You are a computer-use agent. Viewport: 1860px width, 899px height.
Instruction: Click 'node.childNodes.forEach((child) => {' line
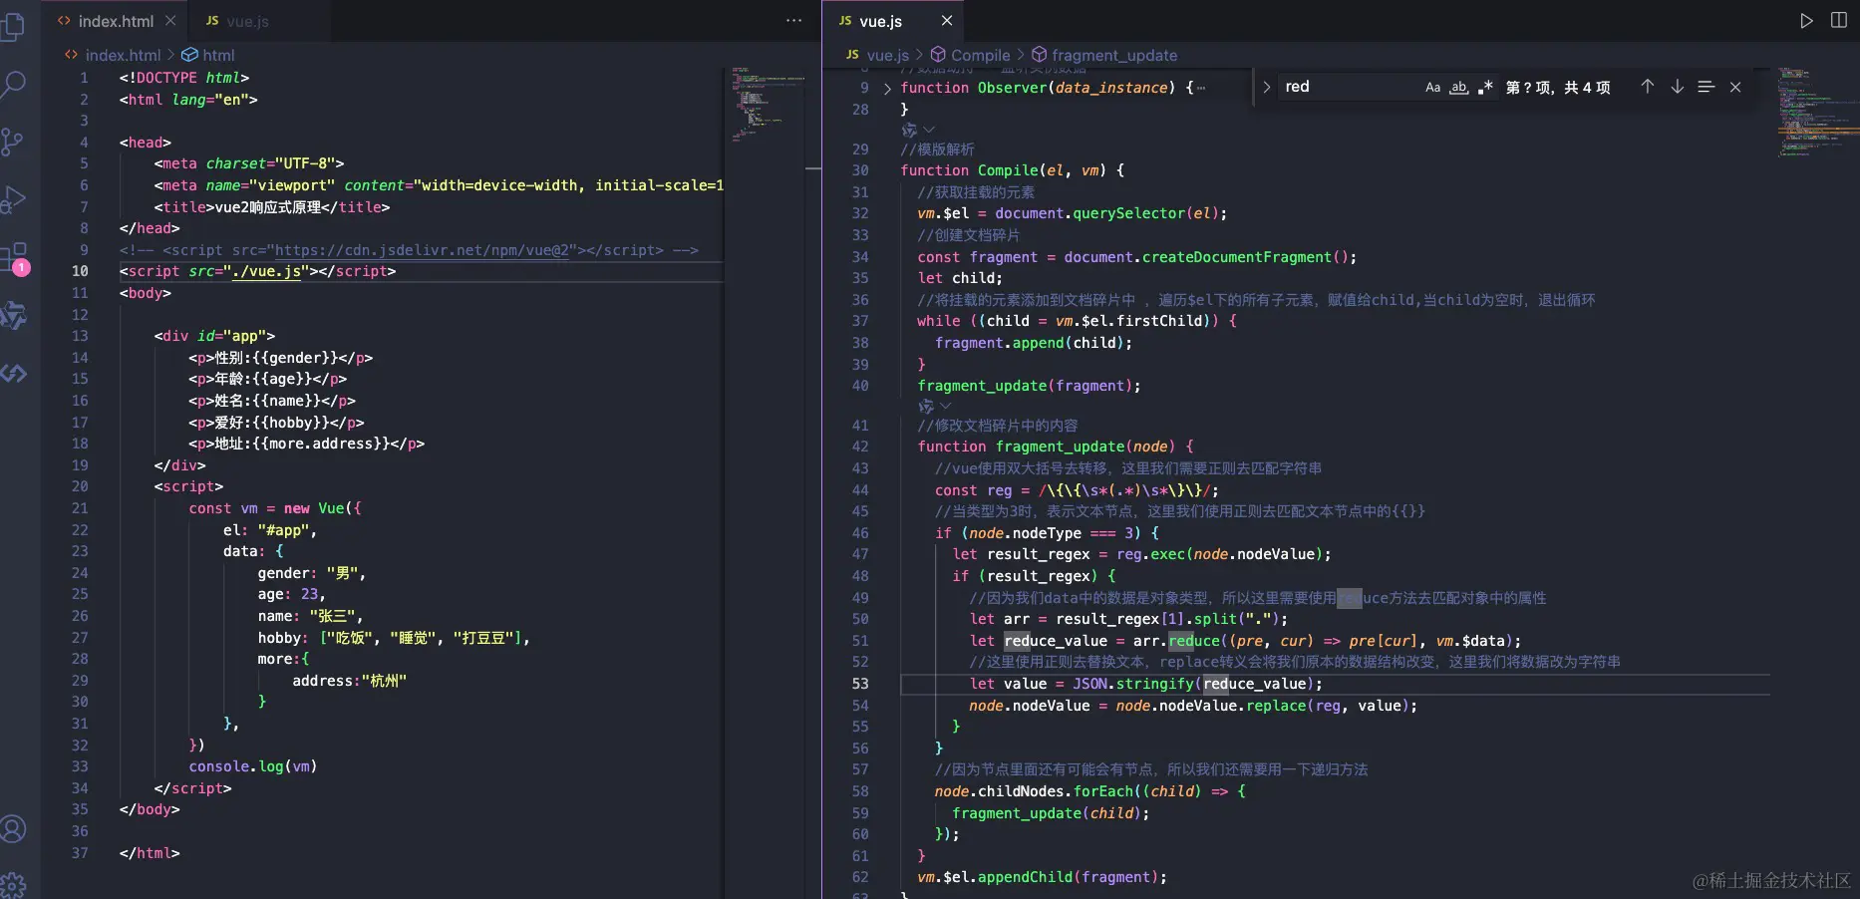point(1090,791)
